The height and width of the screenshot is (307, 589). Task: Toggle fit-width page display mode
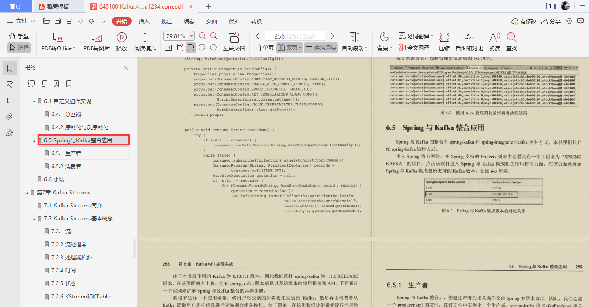[191, 47]
